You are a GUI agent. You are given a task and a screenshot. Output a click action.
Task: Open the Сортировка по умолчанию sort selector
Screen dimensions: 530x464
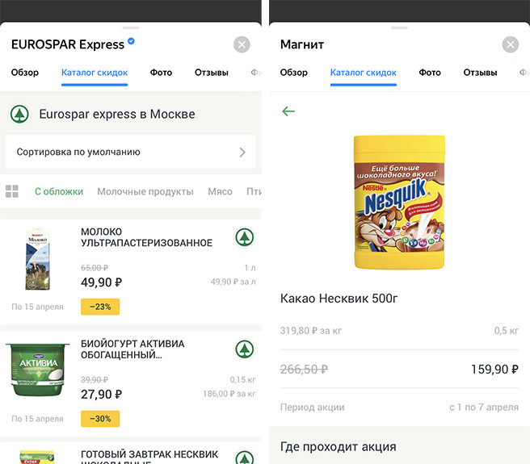131,152
